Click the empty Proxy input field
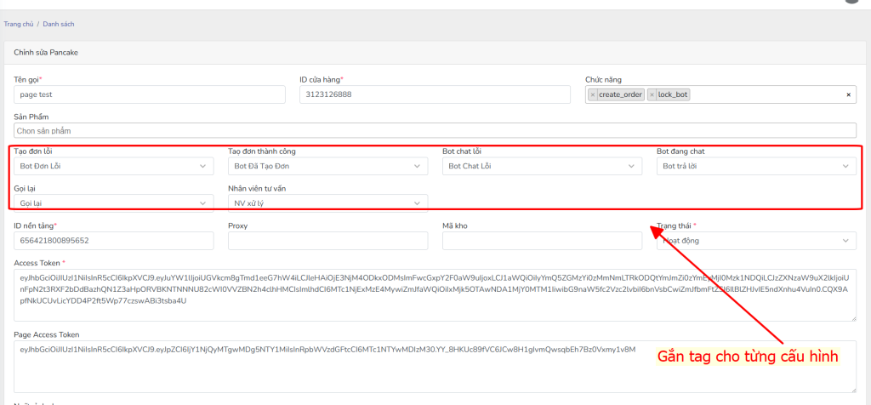 [x=327, y=241]
